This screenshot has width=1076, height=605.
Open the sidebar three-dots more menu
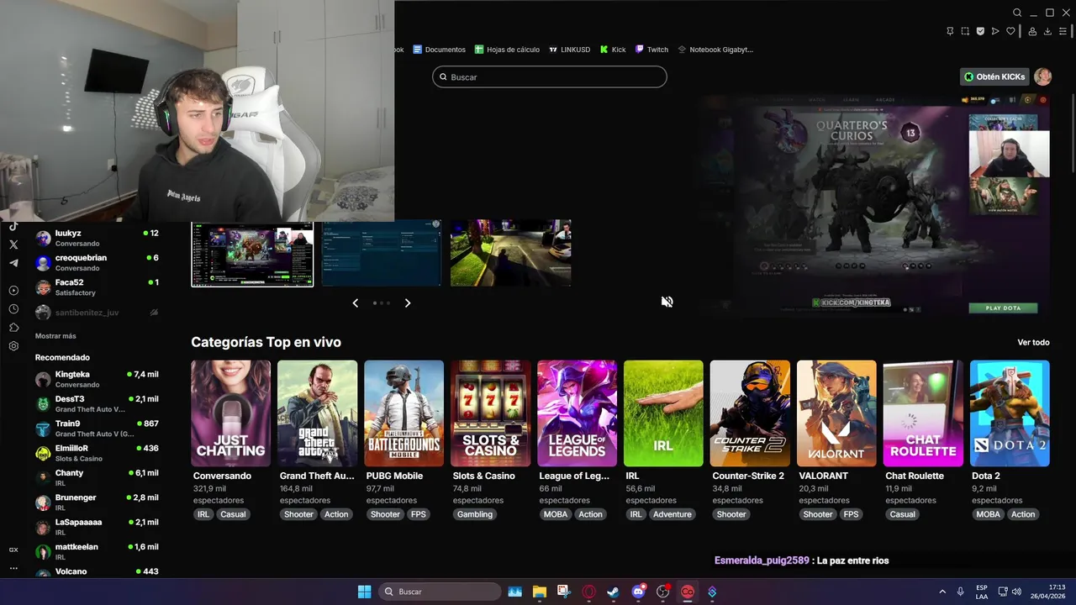[13, 568]
